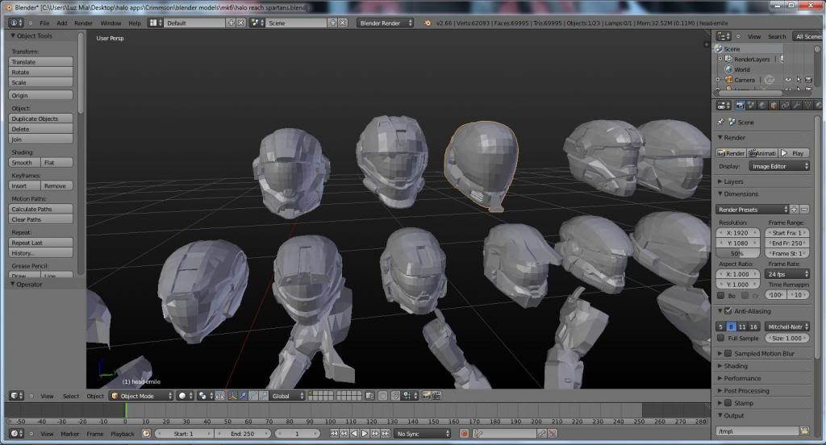The image size is (826, 445).
Task: Click the info editor type icon in top header
Action: point(16,23)
